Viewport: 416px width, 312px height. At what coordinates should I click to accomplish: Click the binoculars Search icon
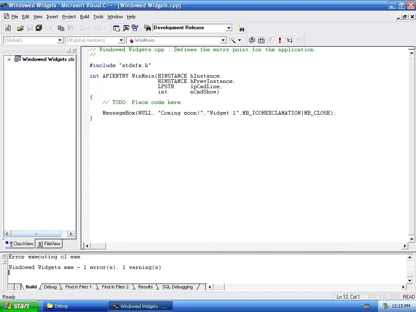coord(241,28)
